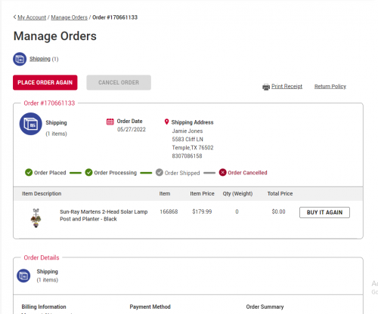This screenshot has width=378, height=314.
Task: Click the solar lamp product thumbnail
Action: [36, 218]
